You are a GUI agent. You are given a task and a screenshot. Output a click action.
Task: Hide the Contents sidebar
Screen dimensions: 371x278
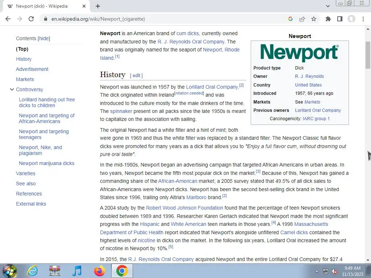pos(44,38)
